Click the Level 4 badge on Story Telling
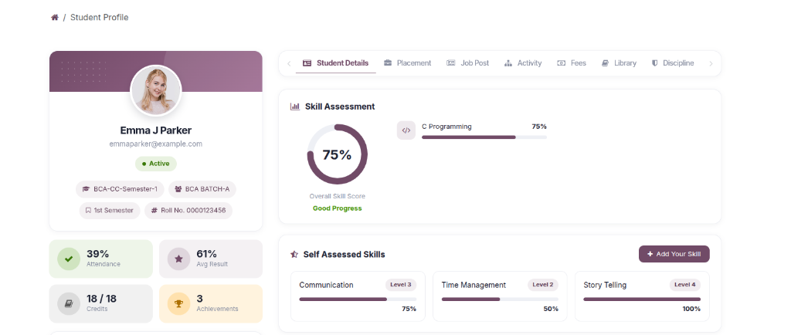Viewport: 791px width, 335px height. coord(685,285)
